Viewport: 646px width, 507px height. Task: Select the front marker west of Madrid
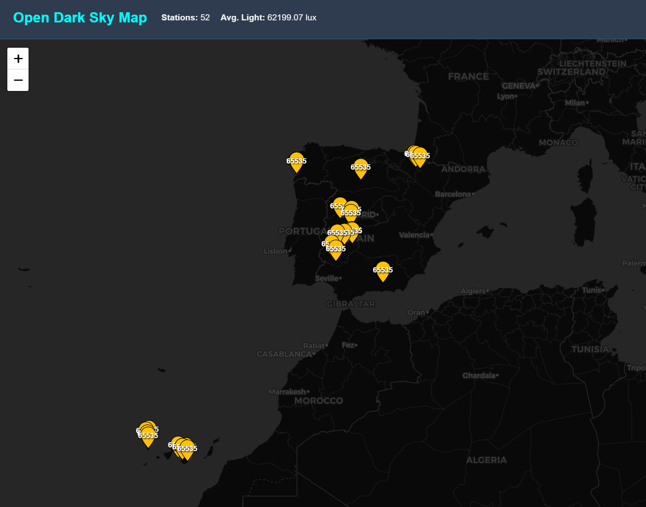[x=351, y=214]
